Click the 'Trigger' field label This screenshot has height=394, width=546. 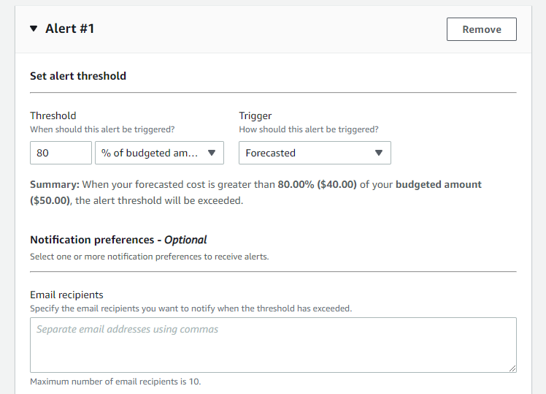pos(254,115)
